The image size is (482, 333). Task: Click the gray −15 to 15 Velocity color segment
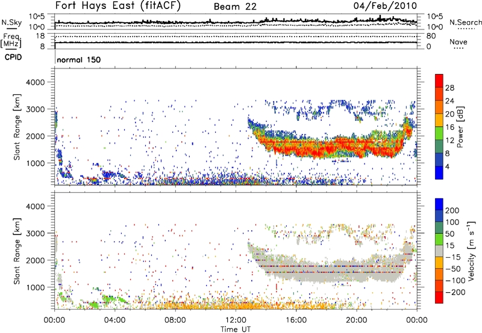[439, 251]
